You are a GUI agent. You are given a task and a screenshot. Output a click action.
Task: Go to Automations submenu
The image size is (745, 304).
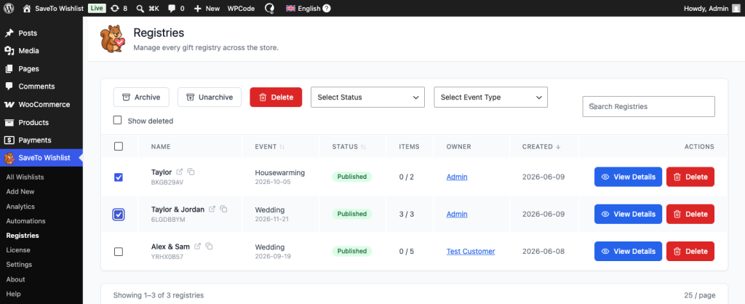[25, 221]
